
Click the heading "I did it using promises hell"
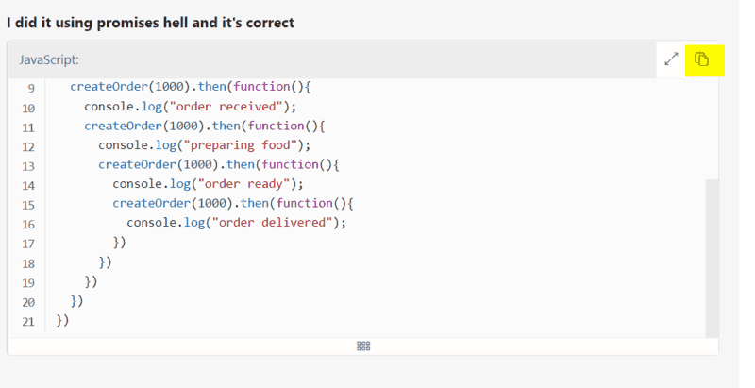coord(97,23)
